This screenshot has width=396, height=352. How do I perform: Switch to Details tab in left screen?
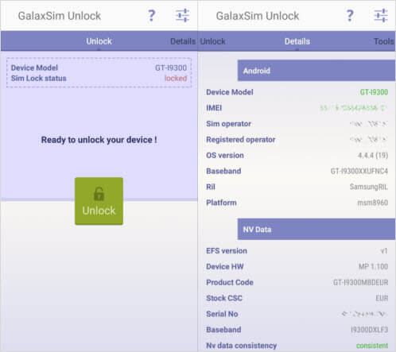click(183, 41)
